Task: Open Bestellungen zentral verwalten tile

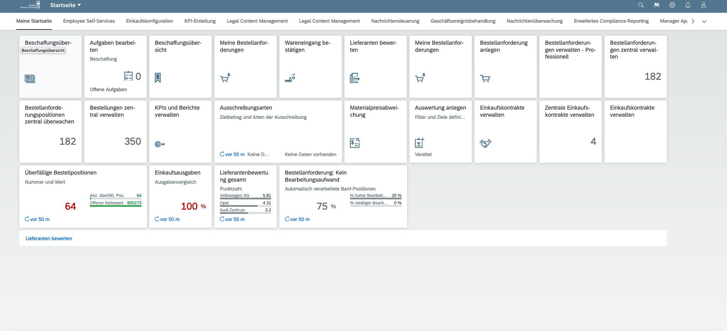Action: (x=115, y=132)
